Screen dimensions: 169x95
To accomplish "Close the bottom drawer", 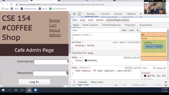I will click(166, 82).
